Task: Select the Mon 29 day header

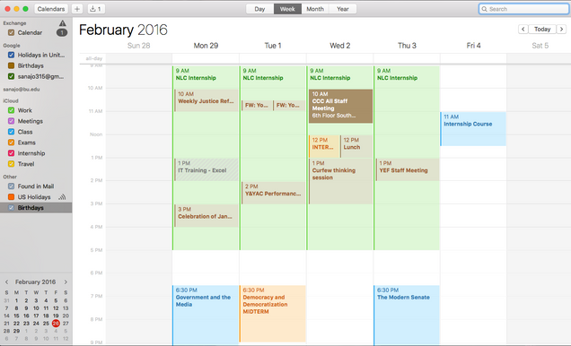Action: [x=206, y=46]
